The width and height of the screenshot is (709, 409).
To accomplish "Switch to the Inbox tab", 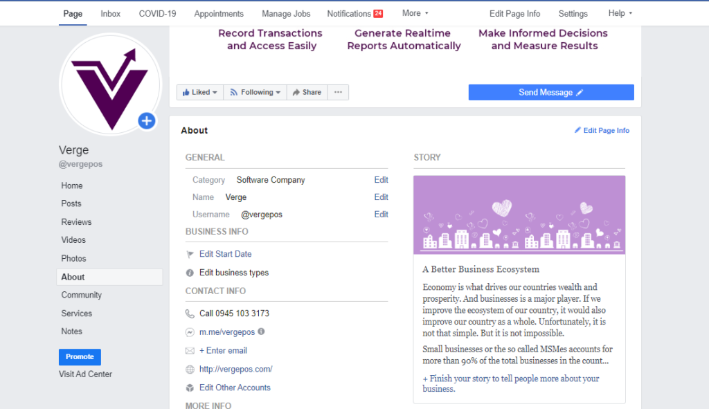I will pos(110,13).
